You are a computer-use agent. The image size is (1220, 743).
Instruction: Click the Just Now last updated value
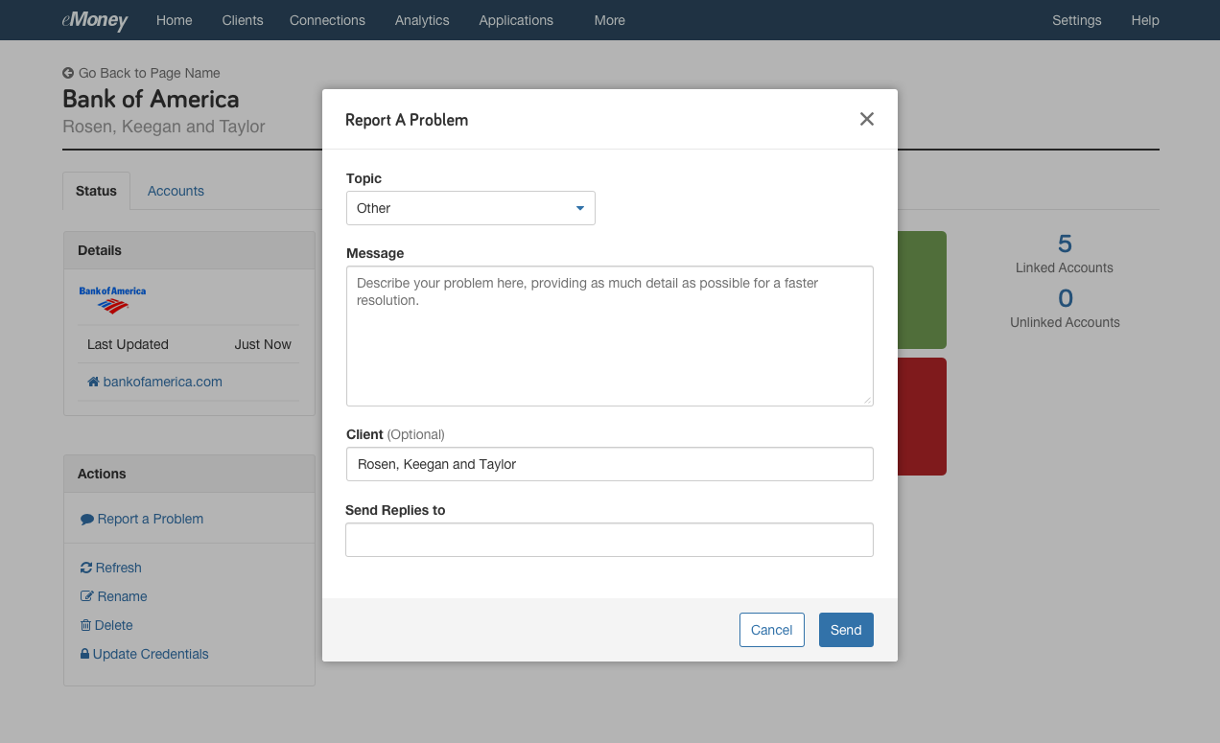[263, 344]
